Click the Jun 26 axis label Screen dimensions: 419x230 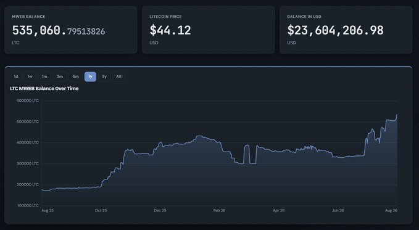(338, 210)
